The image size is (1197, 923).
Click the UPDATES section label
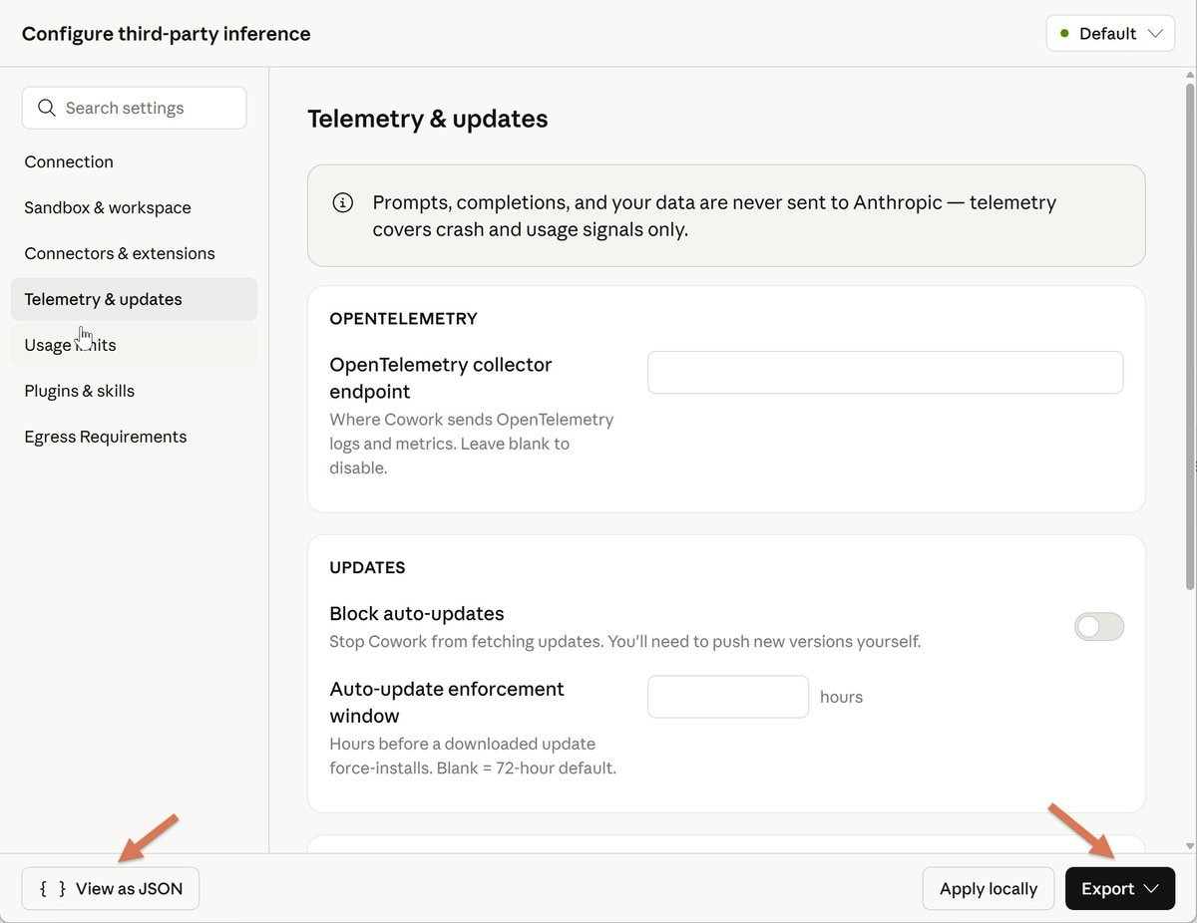click(x=368, y=568)
